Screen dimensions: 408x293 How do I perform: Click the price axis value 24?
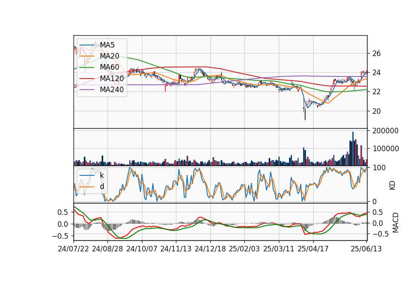377,73
